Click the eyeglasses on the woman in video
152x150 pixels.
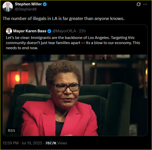(x=66, y=87)
